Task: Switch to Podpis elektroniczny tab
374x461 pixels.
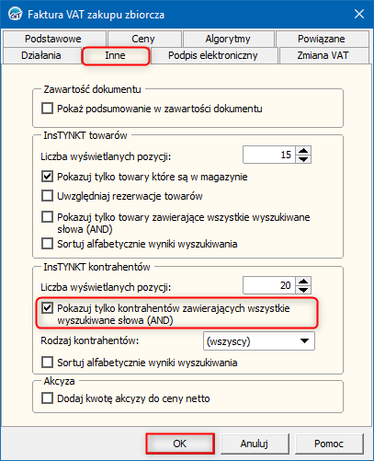Action: (213, 55)
